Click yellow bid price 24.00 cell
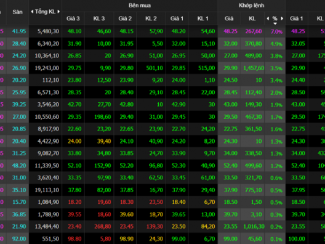The height and width of the screenshot is (244, 325). point(74,141)
